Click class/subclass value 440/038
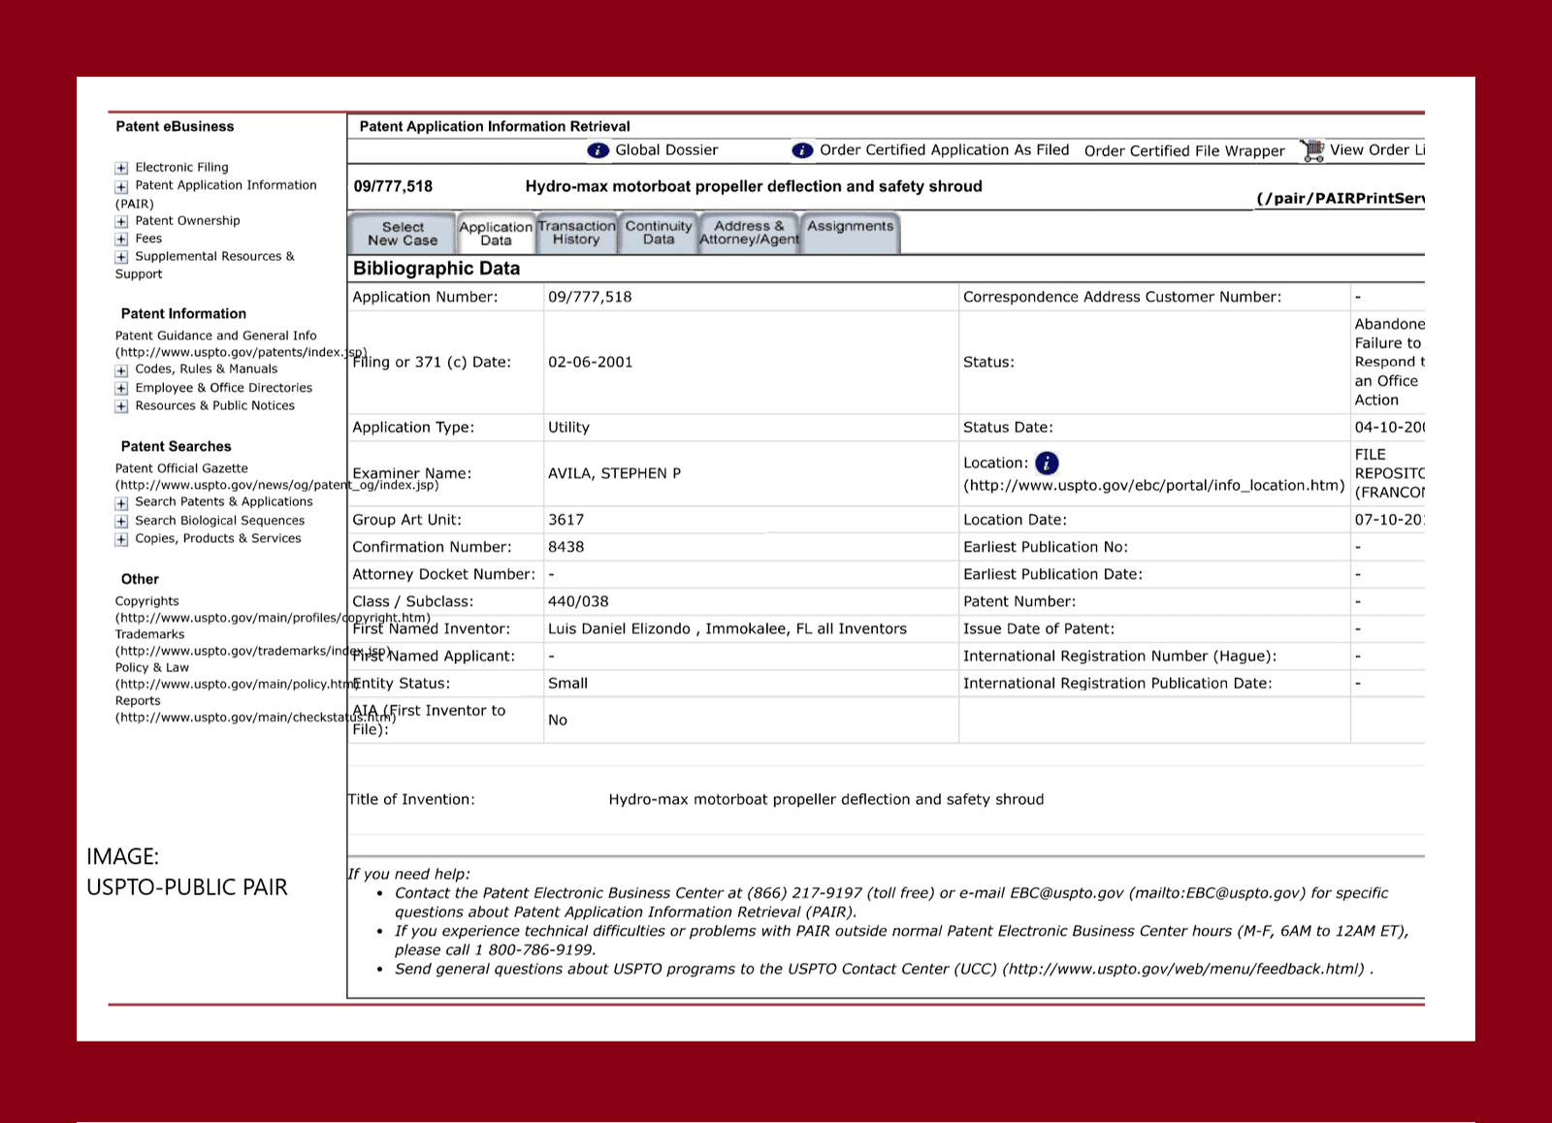Viewport: 1552px width, 1123px height. pos(578,601)
